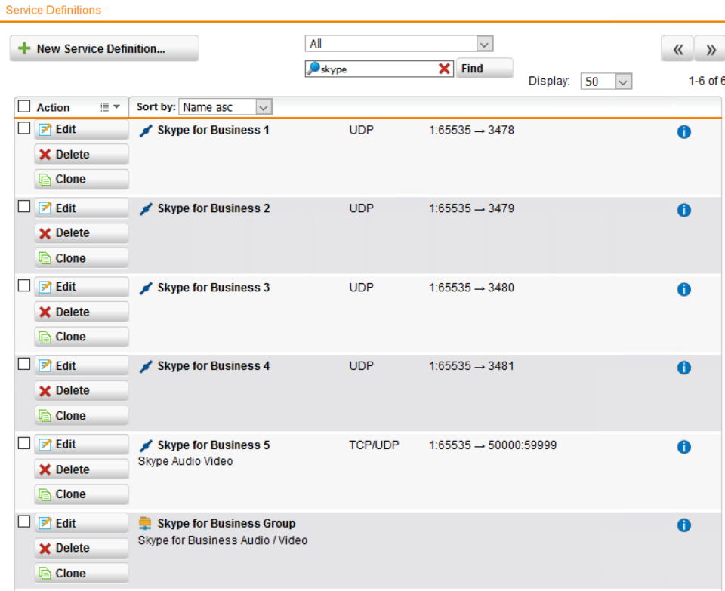
Task: Select the service icon beside Skype for Business 4
Action: click(x=146, y=368)
